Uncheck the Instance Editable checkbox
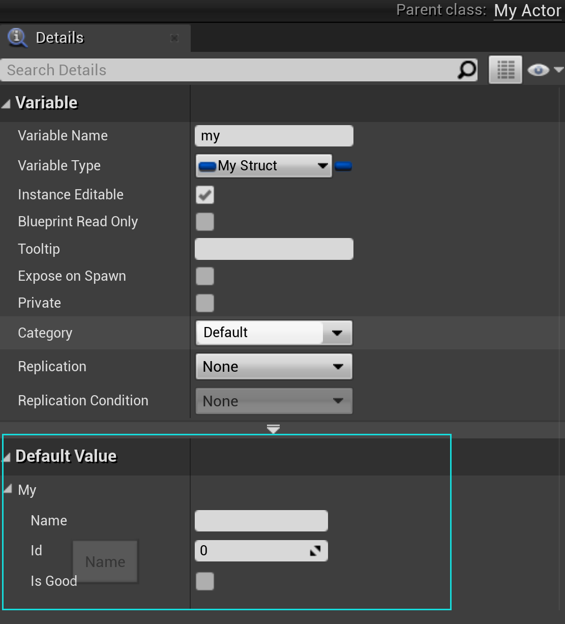 pos(204,195)
